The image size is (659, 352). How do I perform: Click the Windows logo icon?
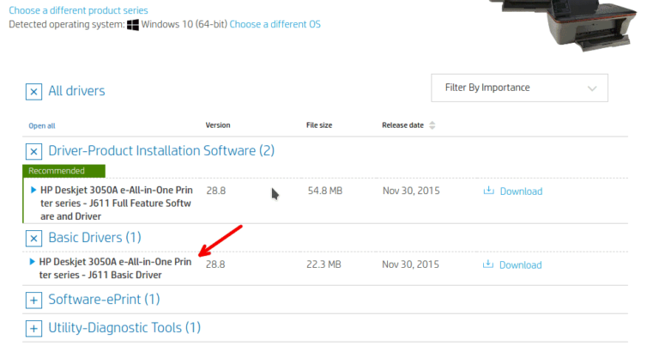[x=133, y=25]
